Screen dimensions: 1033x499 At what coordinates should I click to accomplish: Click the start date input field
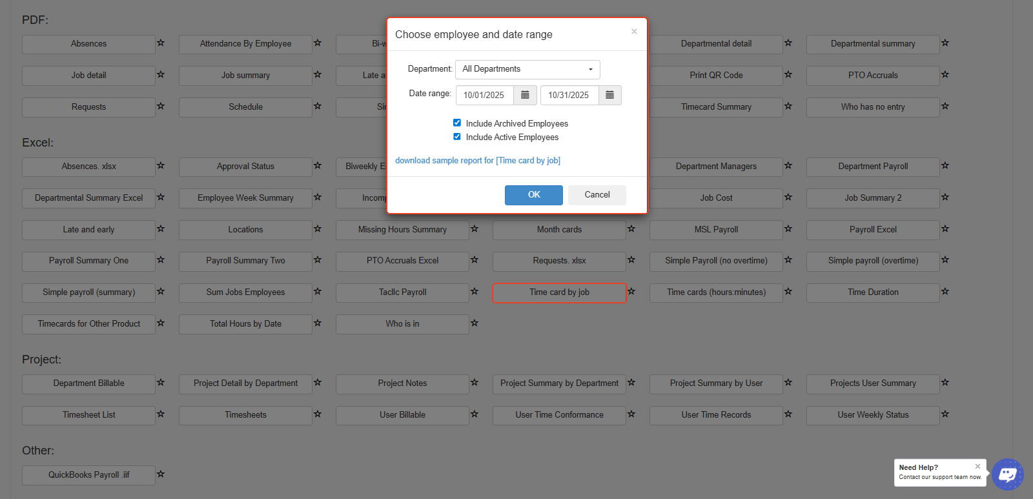[484, 95]
